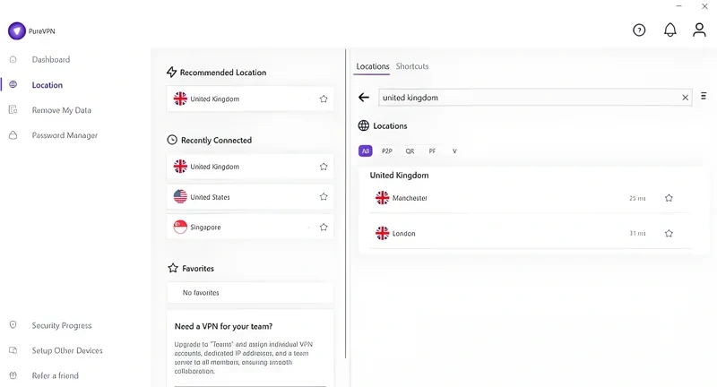The height and width of the screenshot is (387, 717).
Task: Click the Recently Connected clock icon
Action: click(172, 140)
